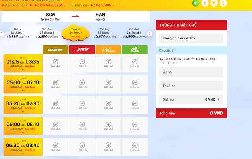Click next-dates arrow in date carousel
Screen dimensions: 252x159
150,34
